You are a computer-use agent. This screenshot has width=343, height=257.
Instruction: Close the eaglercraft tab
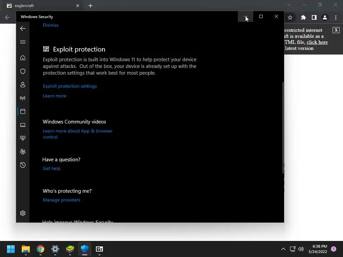pos(78,6)
